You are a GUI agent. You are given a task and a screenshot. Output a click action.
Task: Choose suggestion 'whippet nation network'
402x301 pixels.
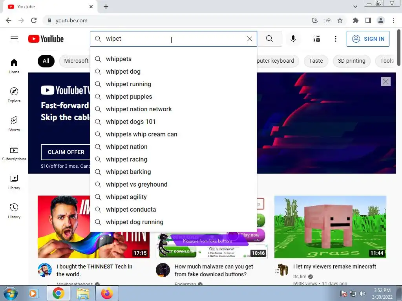tap(173, 109)
